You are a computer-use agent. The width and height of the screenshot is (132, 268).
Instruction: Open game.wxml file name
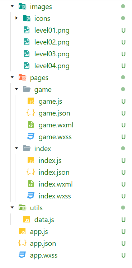click(x=56, y=125)
